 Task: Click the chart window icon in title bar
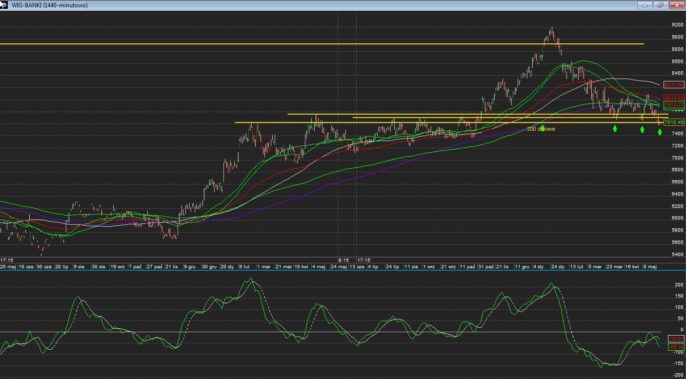click(4, 5)
